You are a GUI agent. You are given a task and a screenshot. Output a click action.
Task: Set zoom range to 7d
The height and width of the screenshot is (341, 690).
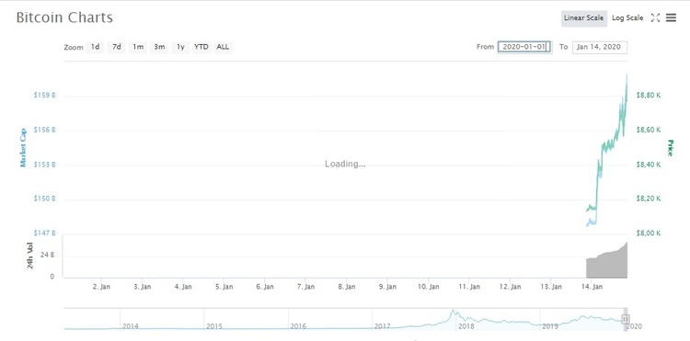click(116, 47)
